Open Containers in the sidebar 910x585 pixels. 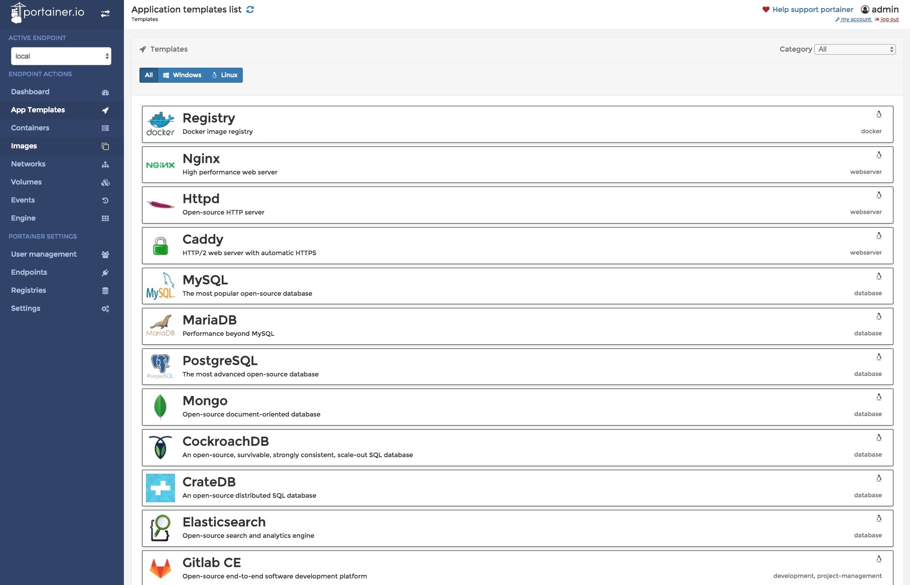(x=30, y=128)
